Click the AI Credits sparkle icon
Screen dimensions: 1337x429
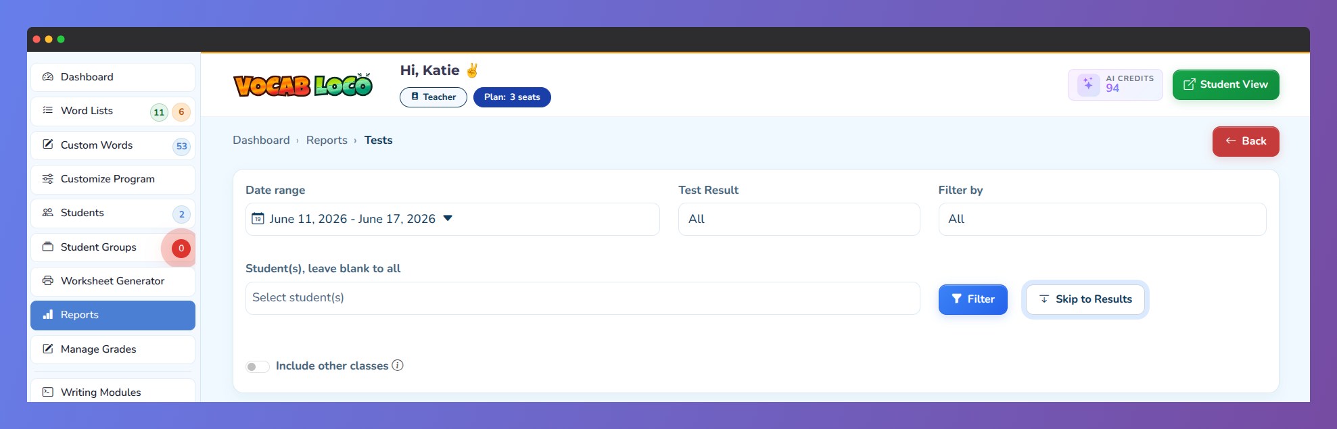pos(1088,84)
